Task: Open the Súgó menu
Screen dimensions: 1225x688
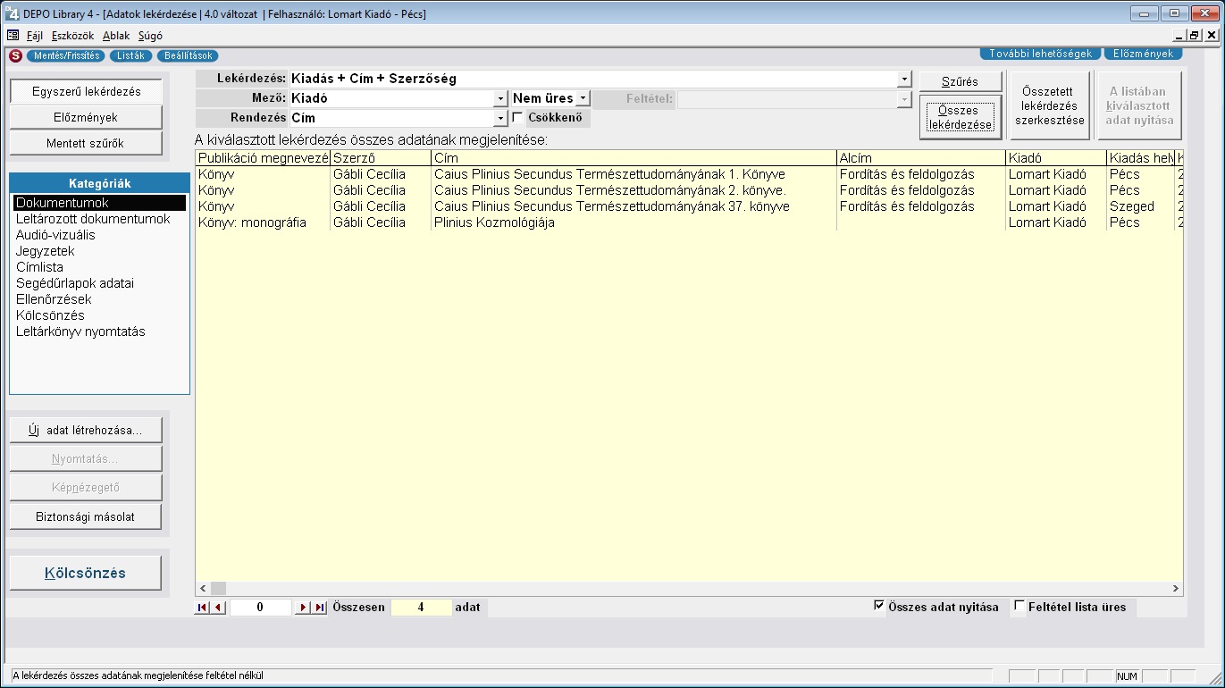Action: (150, 36)
